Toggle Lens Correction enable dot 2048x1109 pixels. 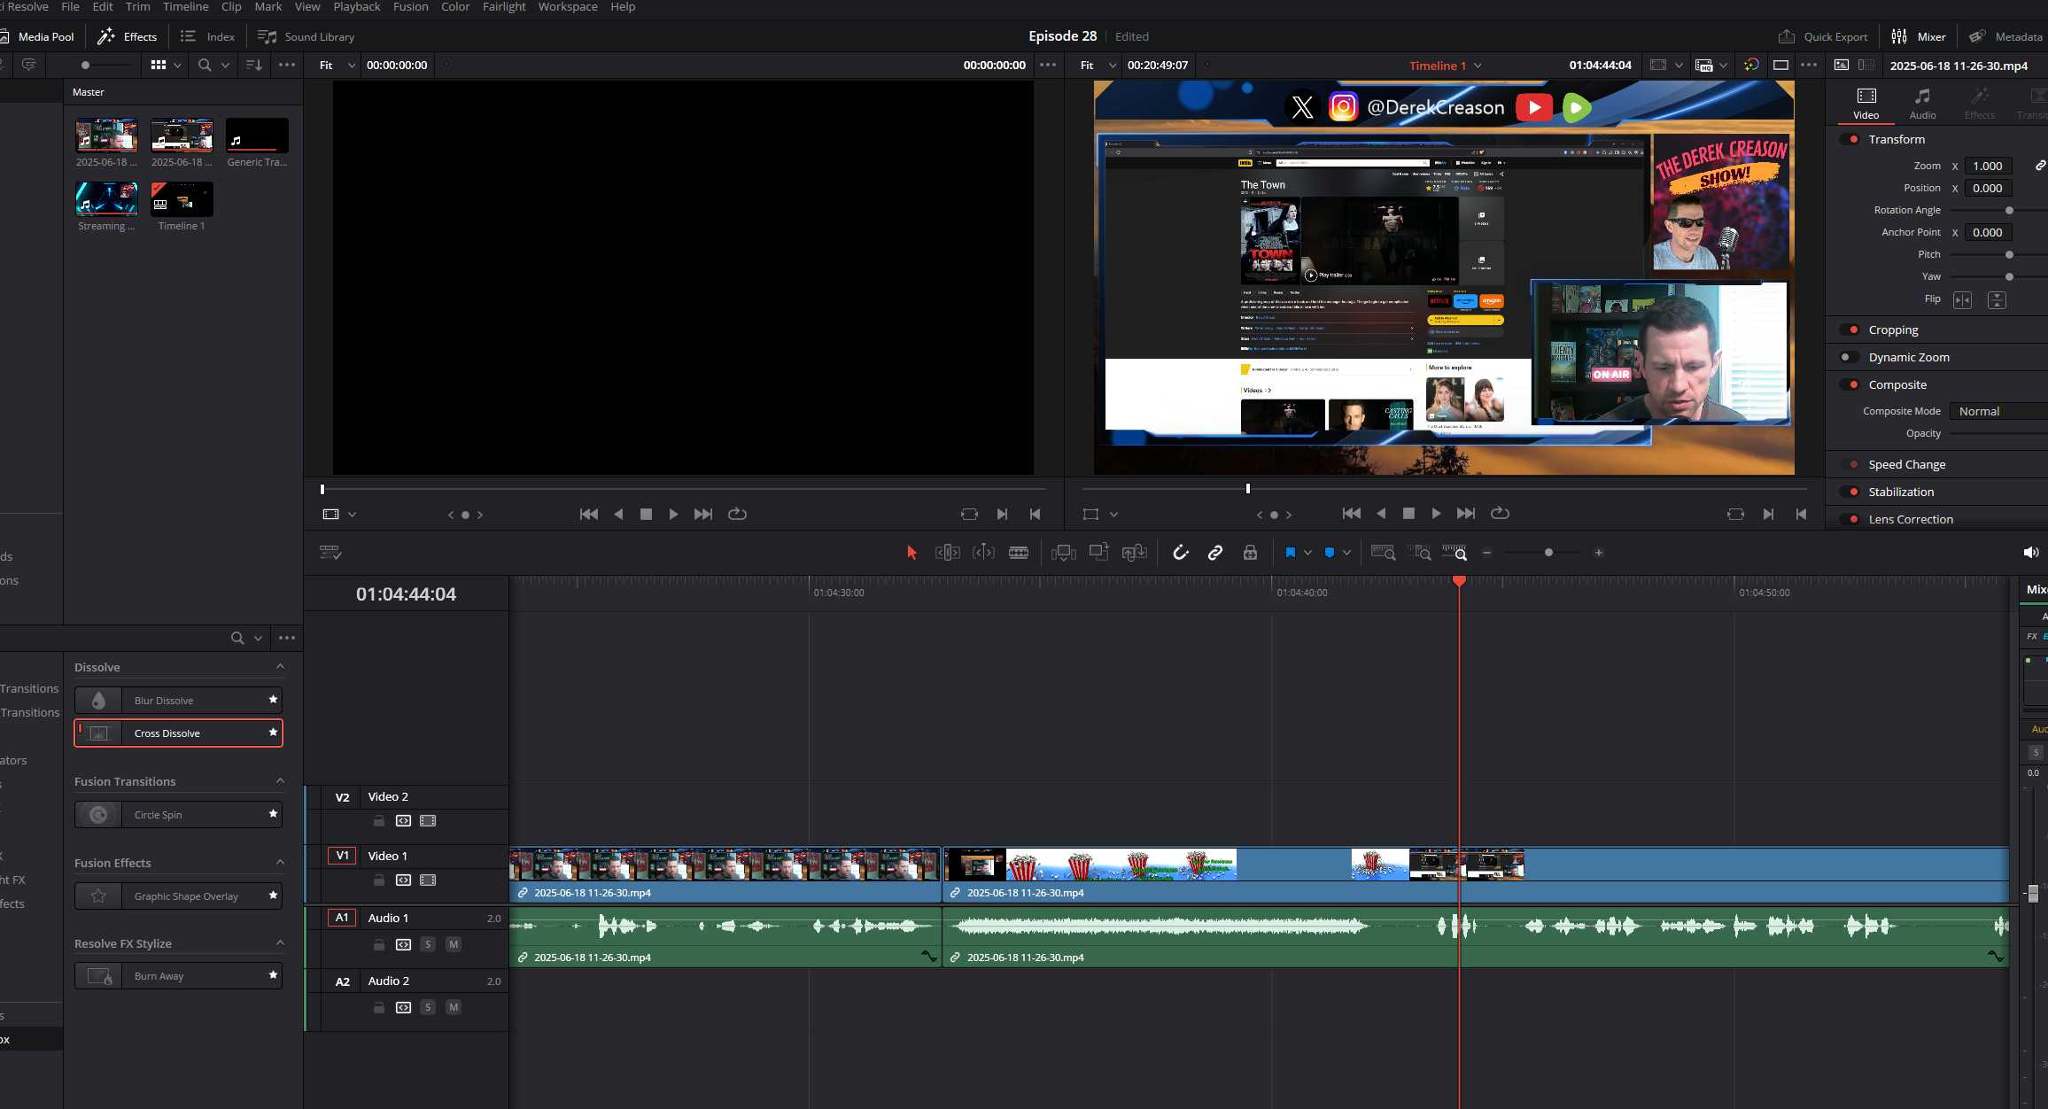[1851, 519]
